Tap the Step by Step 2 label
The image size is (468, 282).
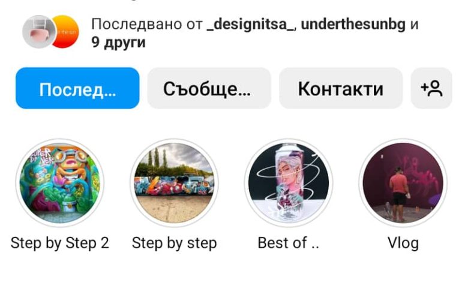tap(59, 243)
